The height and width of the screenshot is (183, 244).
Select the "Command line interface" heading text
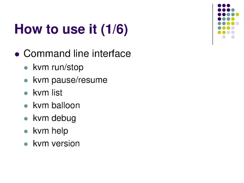[77, 54]
